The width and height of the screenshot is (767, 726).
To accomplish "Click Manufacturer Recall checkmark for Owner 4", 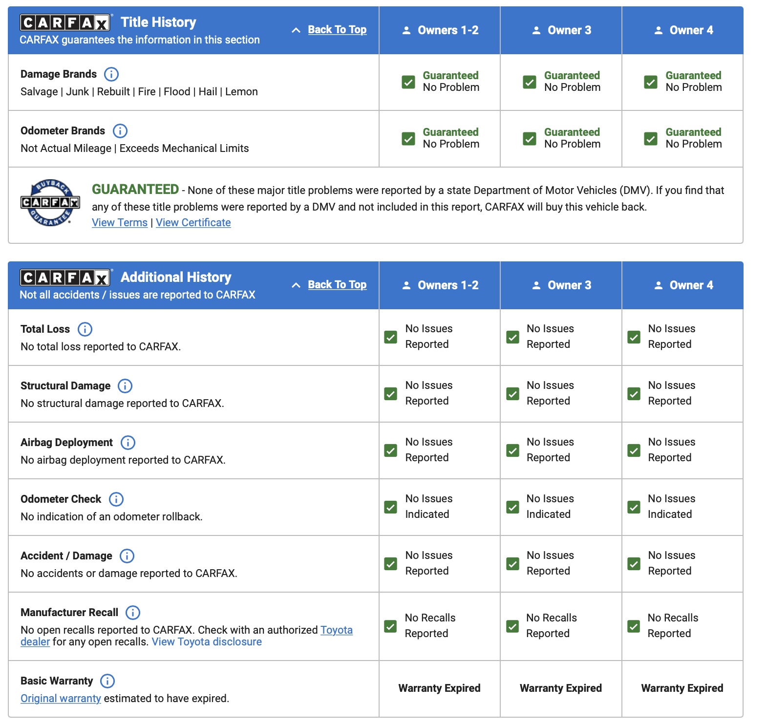I will coord(634,626).
